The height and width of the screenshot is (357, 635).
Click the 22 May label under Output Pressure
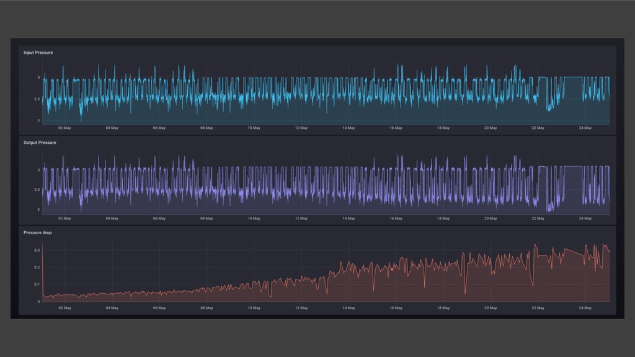point(538,218)
